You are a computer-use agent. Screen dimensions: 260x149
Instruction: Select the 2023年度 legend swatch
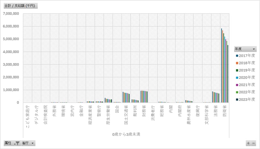(x=237, y=100)
